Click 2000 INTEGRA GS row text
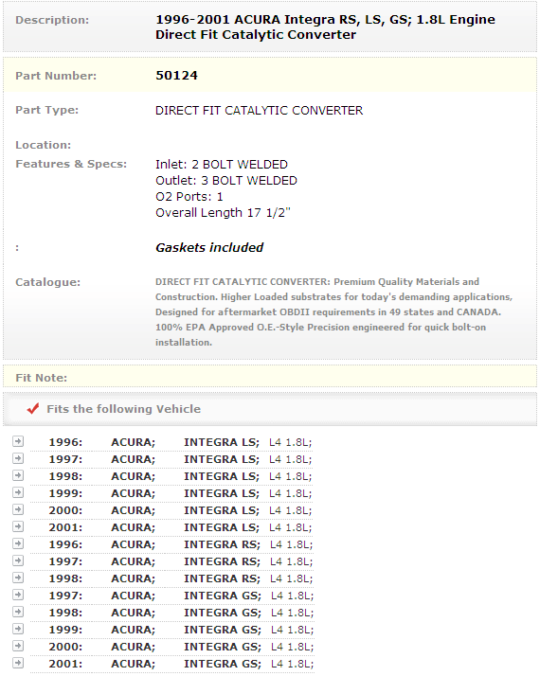Viewport: 540px width, 694px height. pyautogui.click(x=181, y=647)
